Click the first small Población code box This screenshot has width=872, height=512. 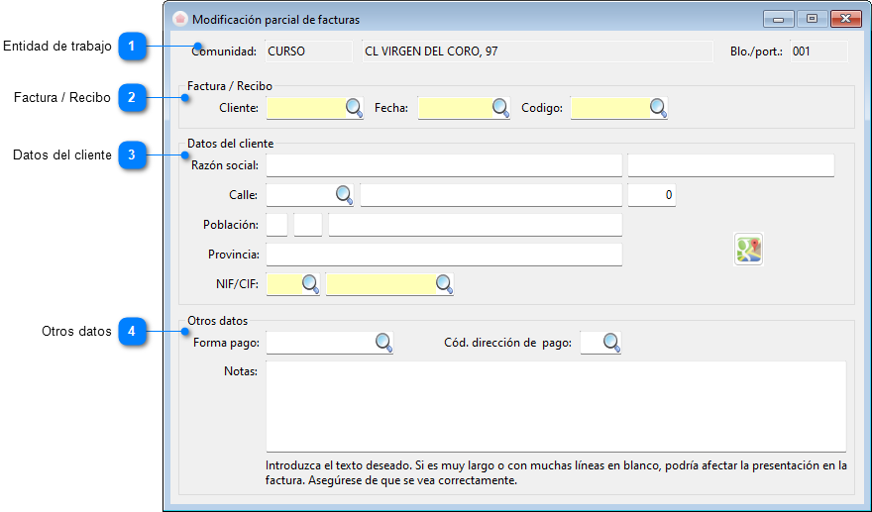point(276,225)
